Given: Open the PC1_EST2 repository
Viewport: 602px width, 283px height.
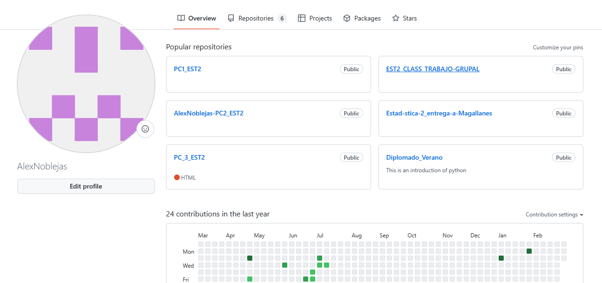Looking at the screenshot, I should pyautogui.click(x=188, y=69).
